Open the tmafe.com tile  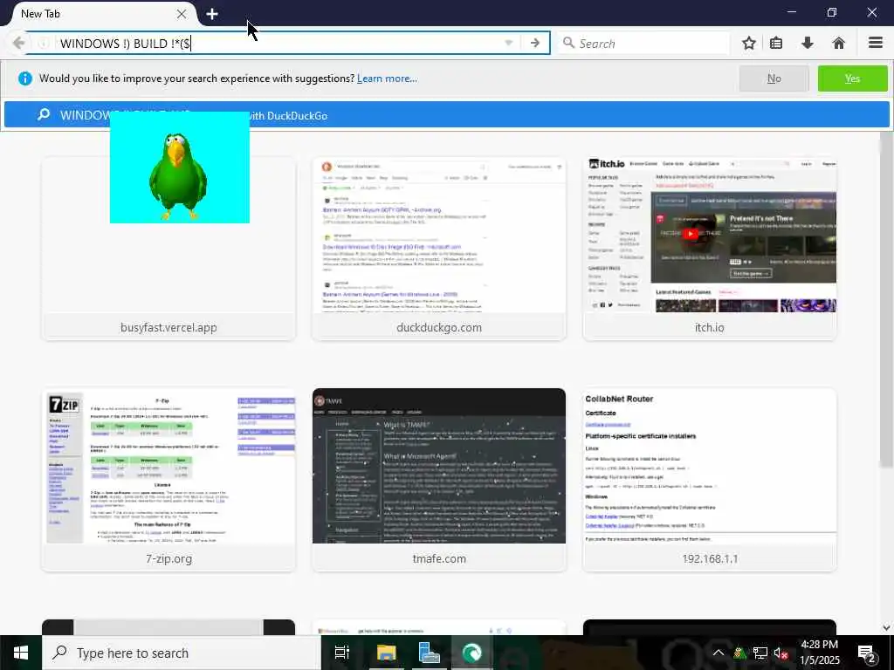coord(439,480)
